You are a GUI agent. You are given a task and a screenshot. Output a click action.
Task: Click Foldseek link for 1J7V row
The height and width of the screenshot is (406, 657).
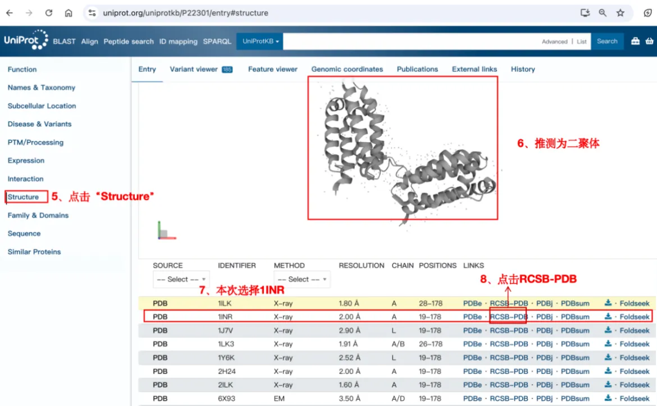click(635, 330)
